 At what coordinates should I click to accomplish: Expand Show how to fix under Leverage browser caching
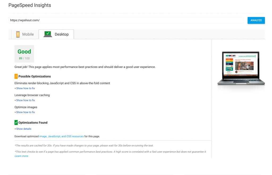point(25,100)
